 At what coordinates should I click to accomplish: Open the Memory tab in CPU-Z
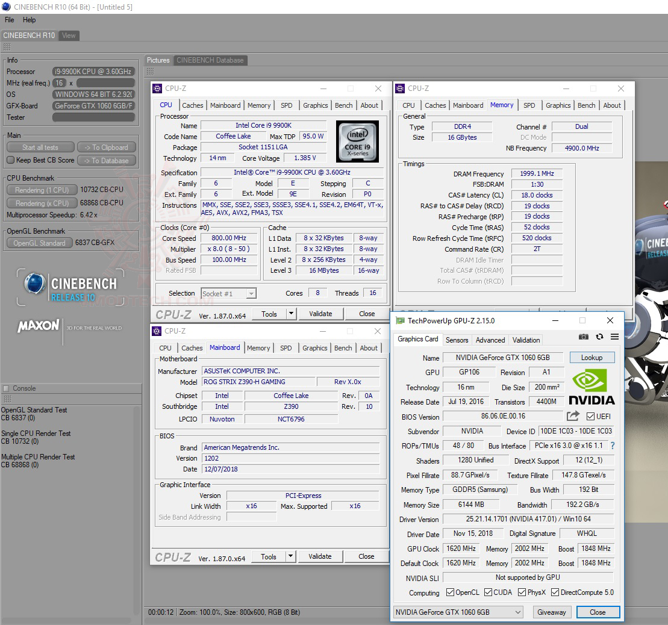point(259,105)
